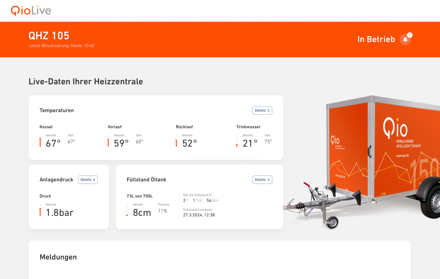The height and width of the screenshot is (279, 440).
Task: Select the QHZ 105 heading
Action: tap(49, 36)
